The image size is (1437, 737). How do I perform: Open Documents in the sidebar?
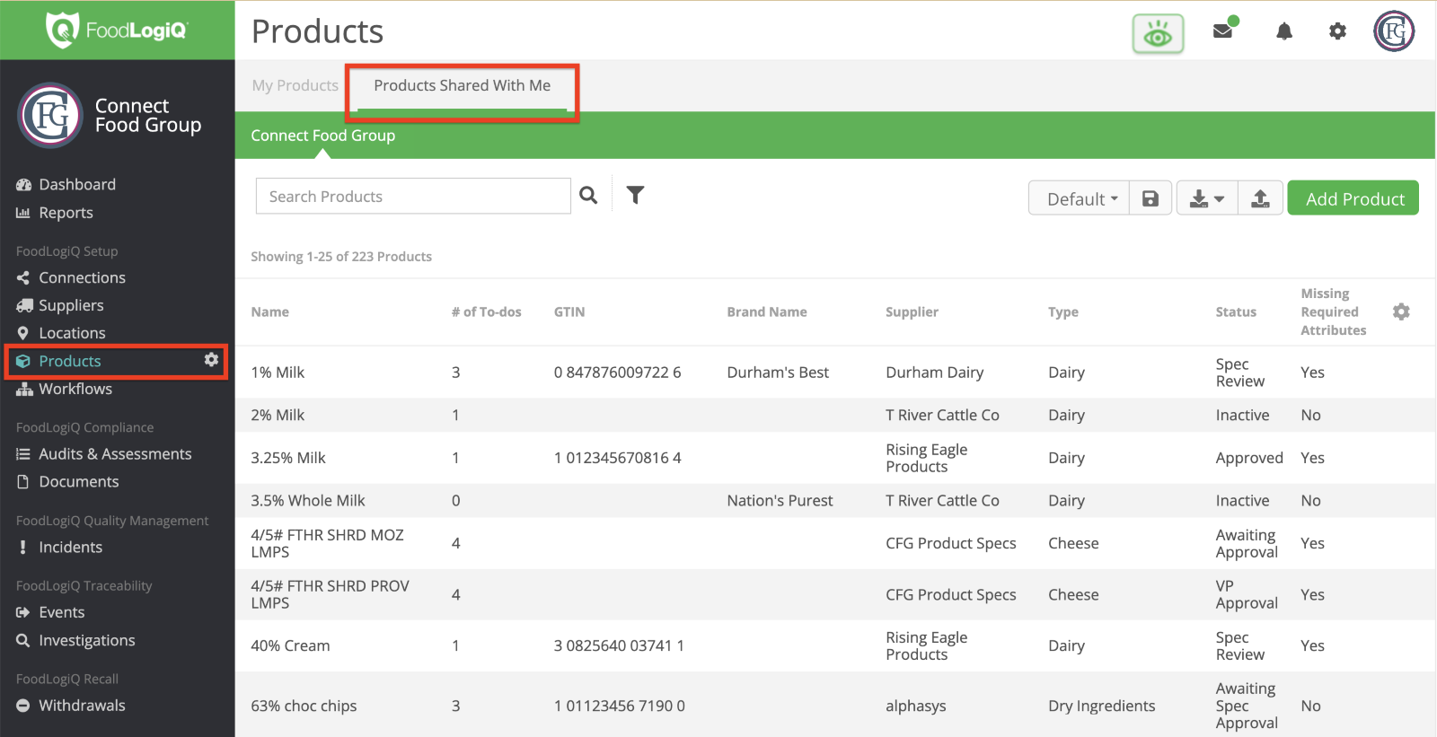click(79, 482)
